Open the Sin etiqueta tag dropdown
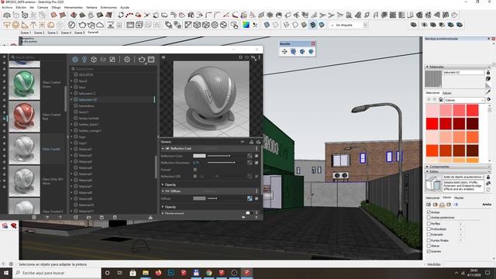This screenshot has height=279, width=496. click(349, 25)
